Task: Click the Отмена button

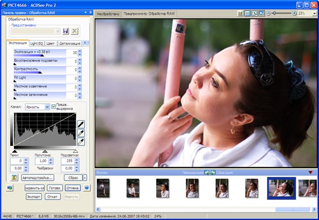Action: tap(73, 188)
